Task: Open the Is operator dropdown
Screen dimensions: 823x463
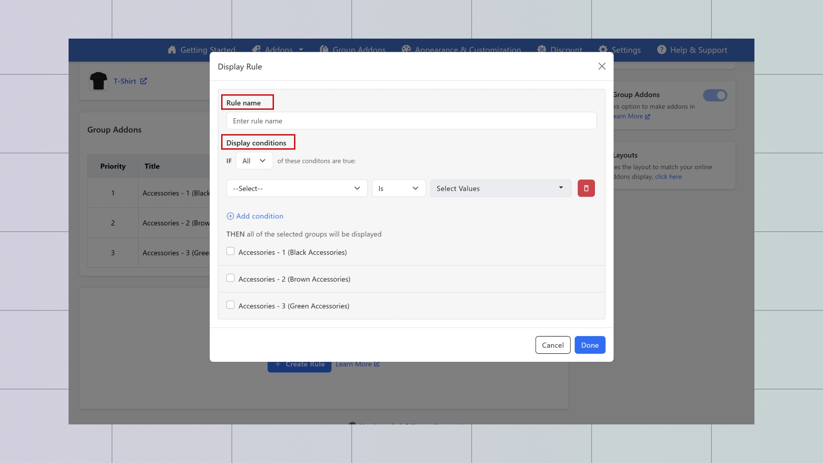Action: (398, 188)
